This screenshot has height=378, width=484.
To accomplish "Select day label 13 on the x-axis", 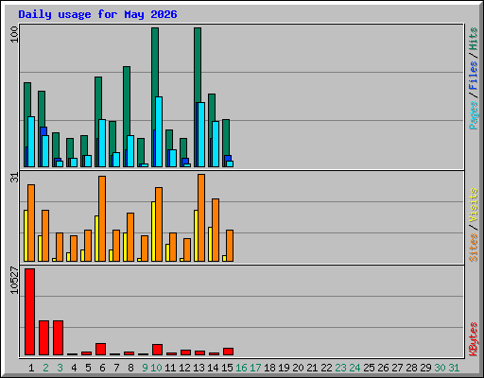I will pyautogui.click(x=199, y=368).
